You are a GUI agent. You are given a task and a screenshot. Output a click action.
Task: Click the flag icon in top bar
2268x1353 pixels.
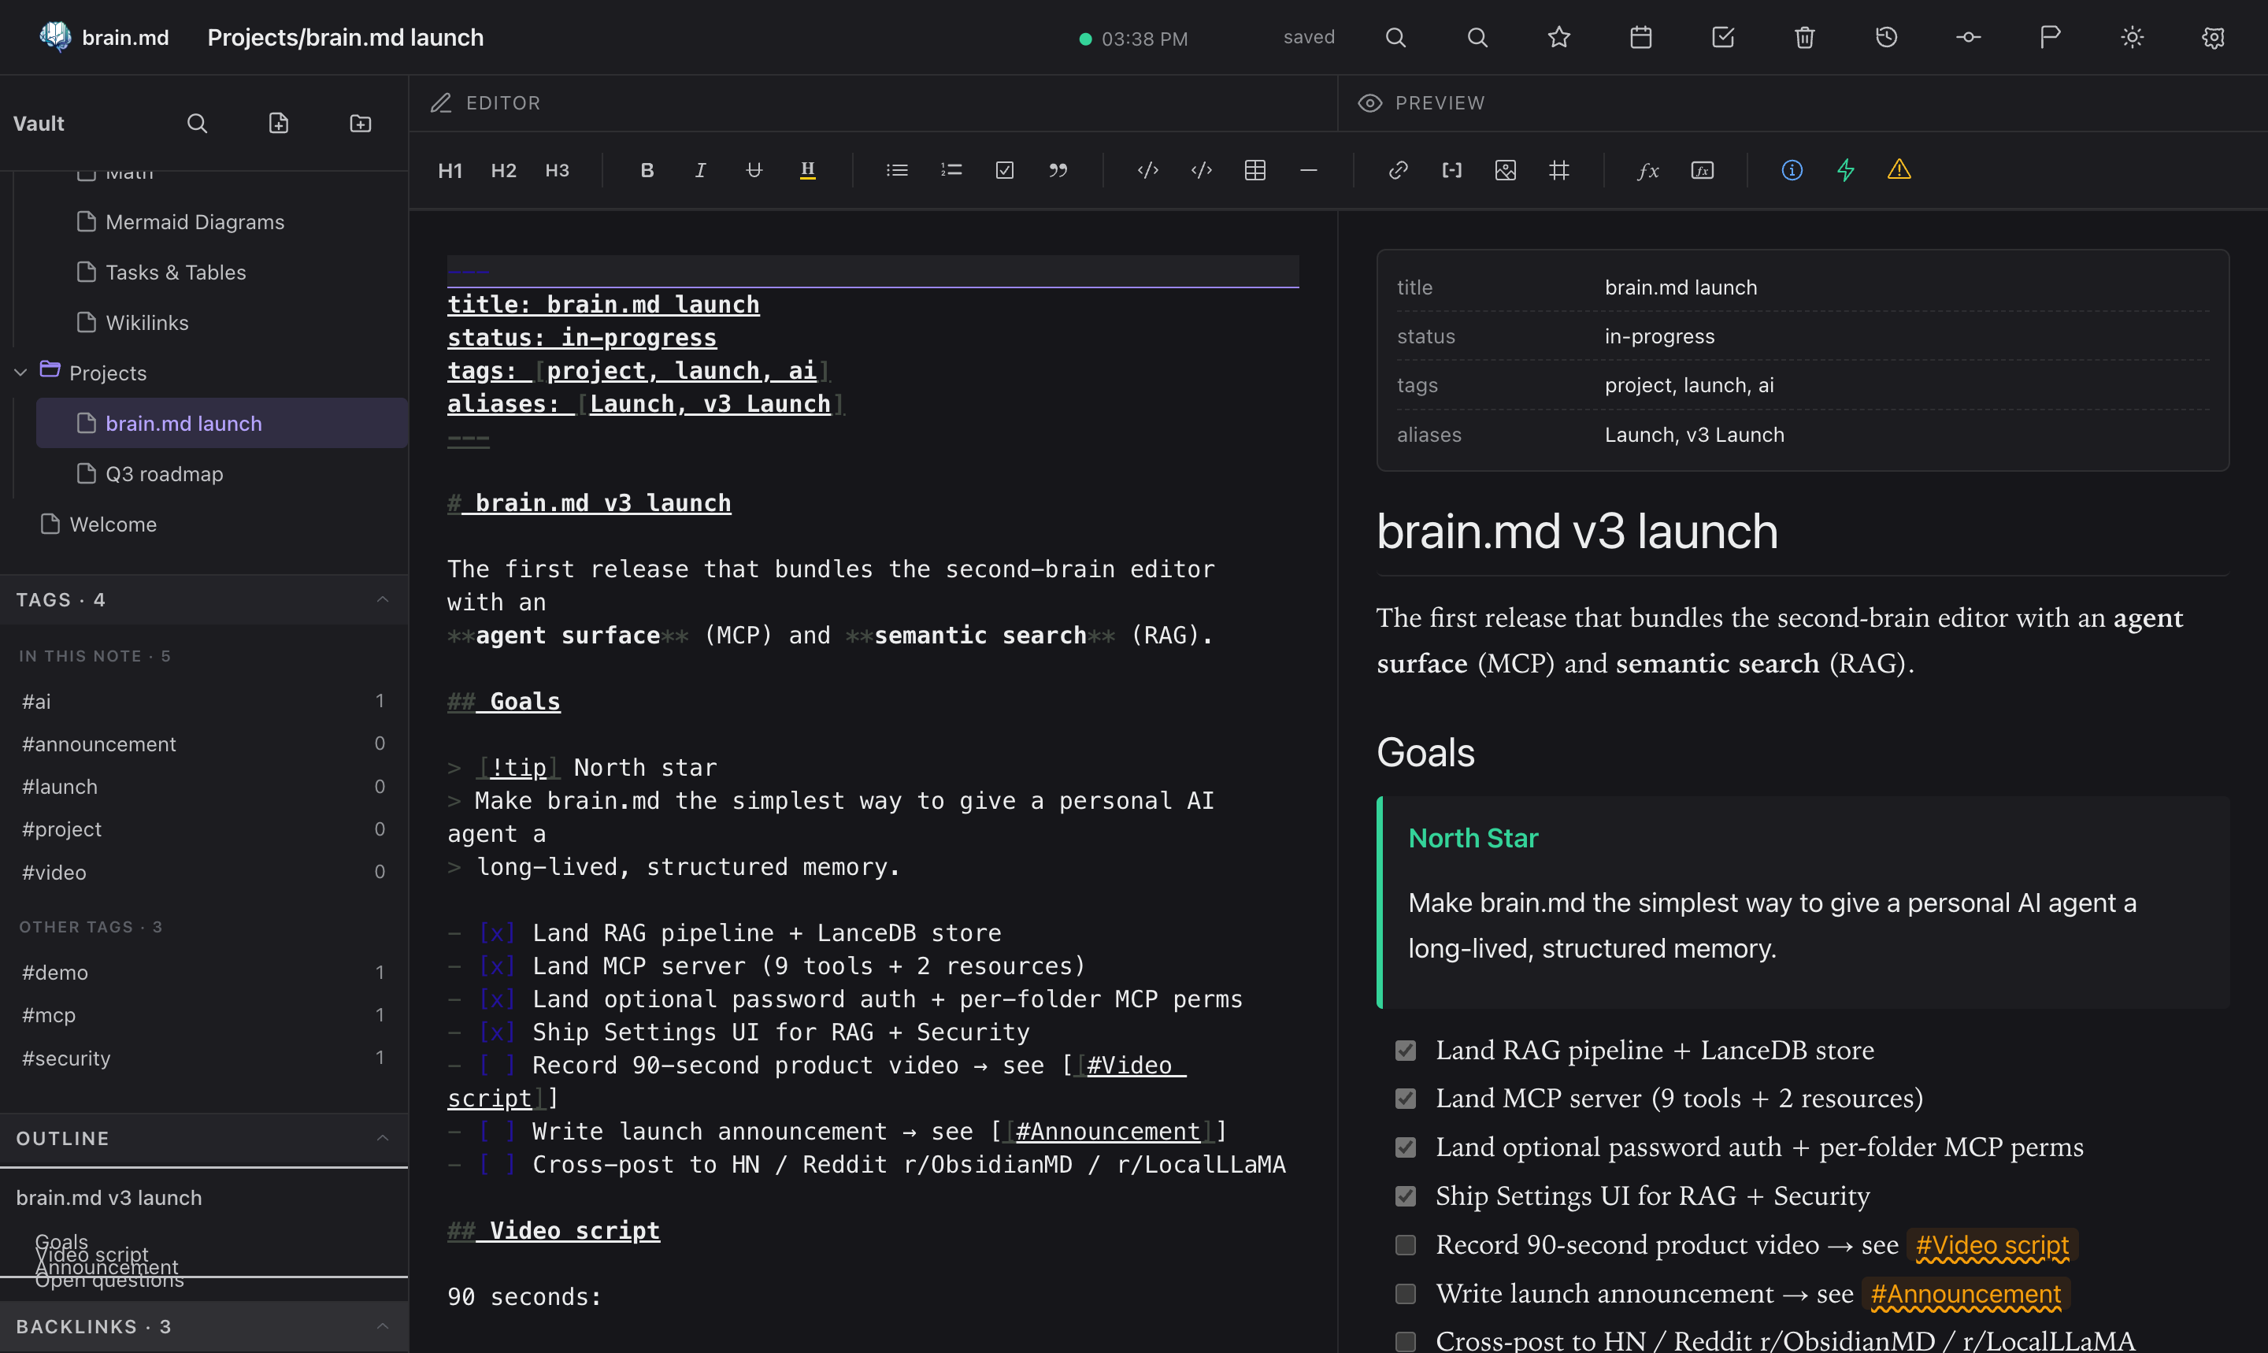(2050, 37)
